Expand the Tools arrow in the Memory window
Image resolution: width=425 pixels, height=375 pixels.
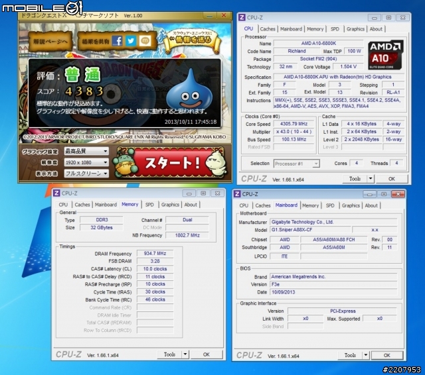point(185,354)
